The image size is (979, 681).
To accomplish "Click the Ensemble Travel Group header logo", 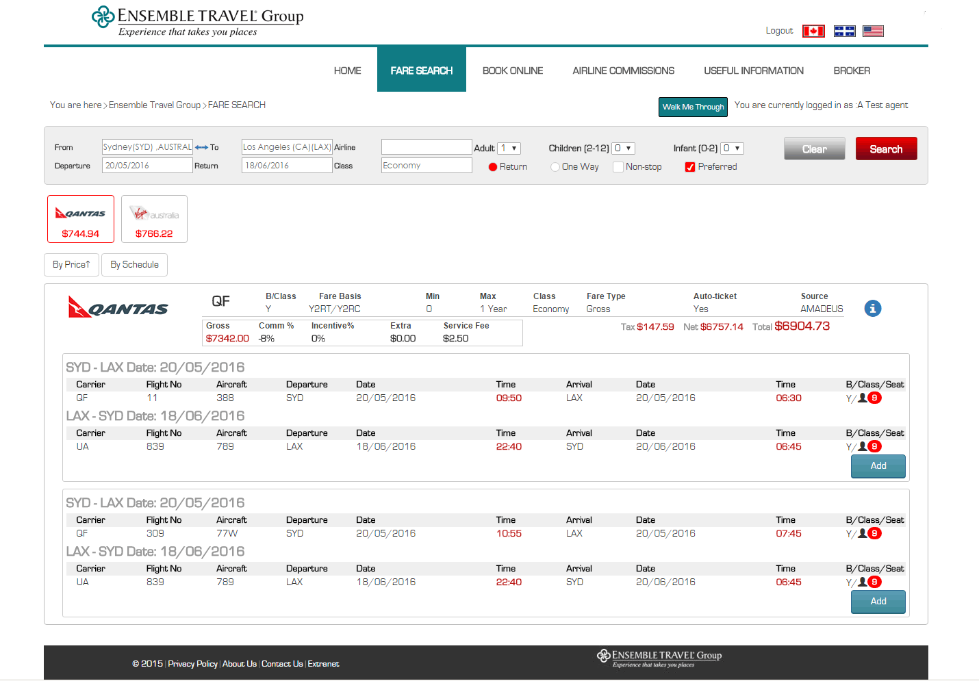I will pyautogui.click(x=198, y=21).
